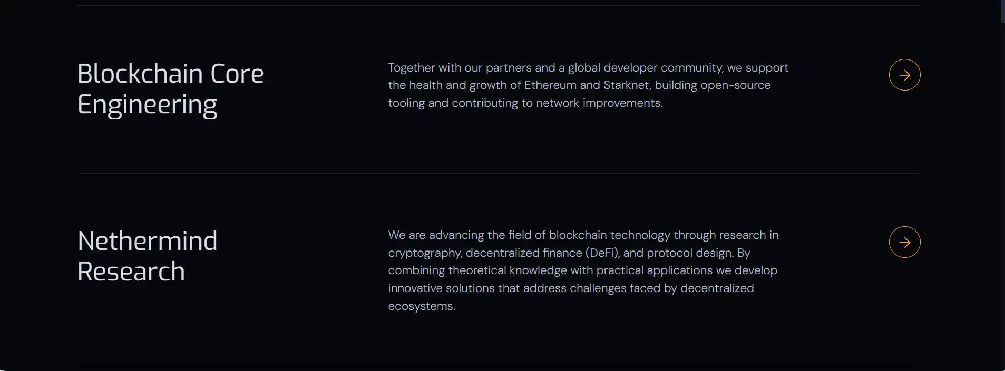Screen dimensions: 1005x371
Task: Click the "Blockchain Core" heading line
Action: coord(170,74)
